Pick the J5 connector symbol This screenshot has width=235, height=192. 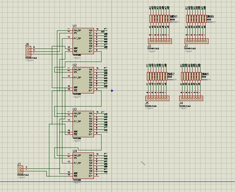point(157,98)
